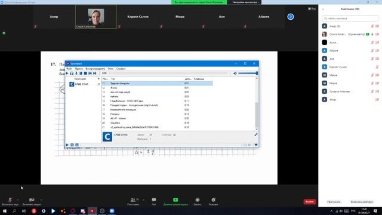The height and width of the screenshot is (215, 382).
Task: Pause playback in Soundpad toolbar
Action: 81,73
